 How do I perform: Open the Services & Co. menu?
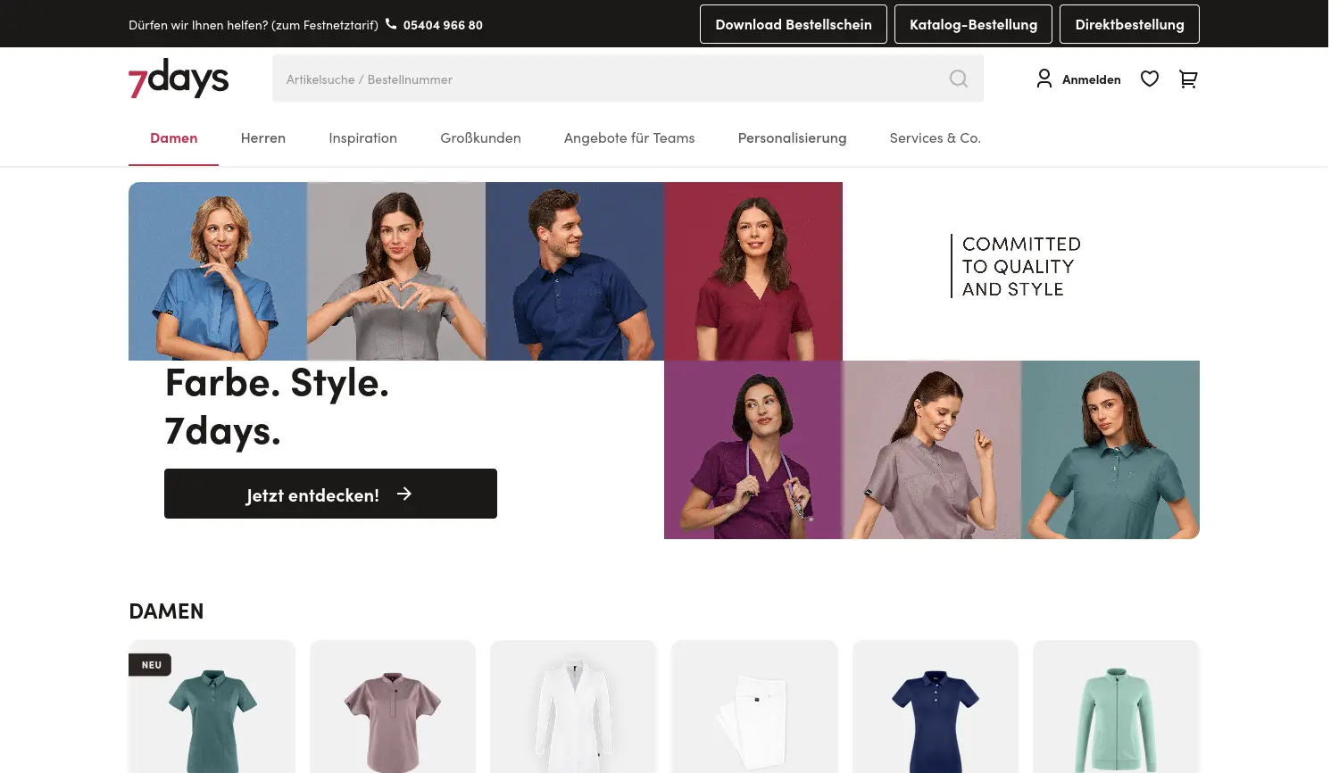[935, 137]
